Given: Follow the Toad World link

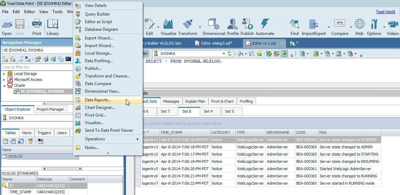Looking at the screenshot, I should tap(386, 12).
